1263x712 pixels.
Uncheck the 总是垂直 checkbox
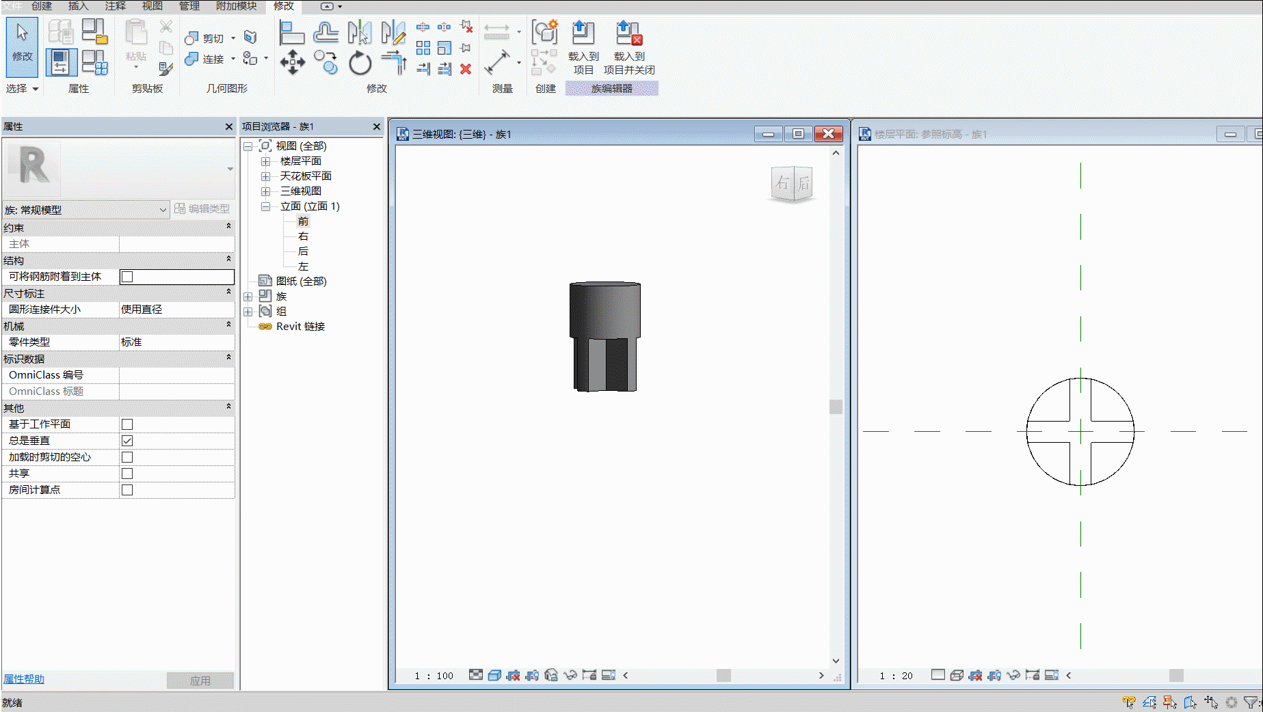[127, 441]
